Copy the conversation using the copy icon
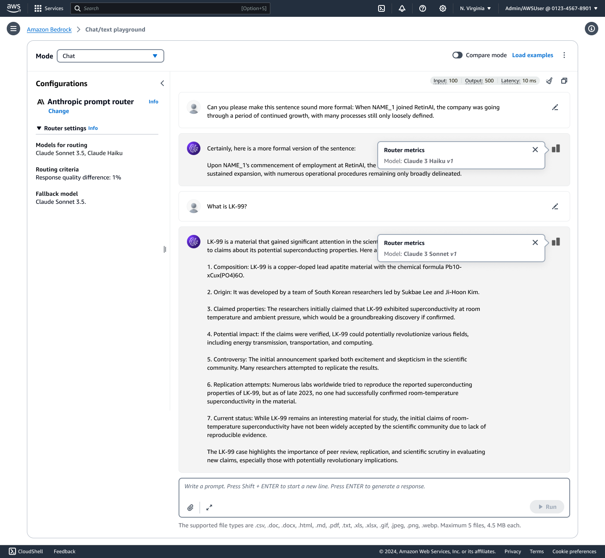The width and height of the screenshot is (605, 558). pyautogui.click(x=564, y=81)
